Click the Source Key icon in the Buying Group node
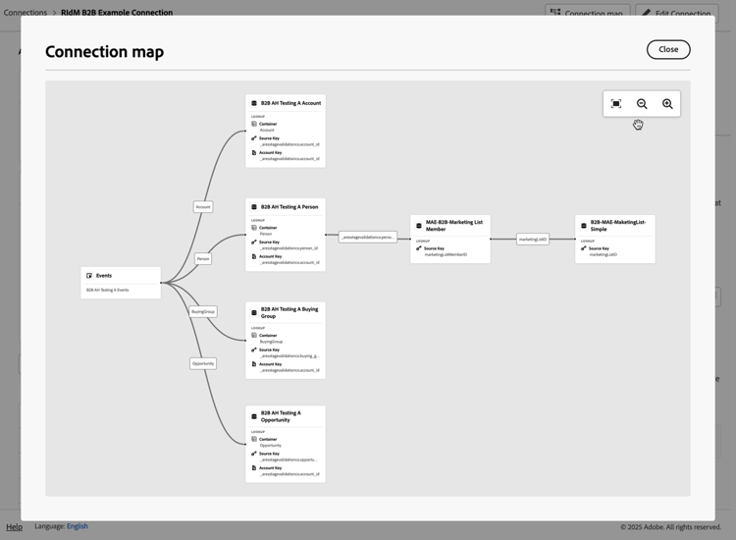The width and height of the screenshot is (736, 540). point(254,350)
